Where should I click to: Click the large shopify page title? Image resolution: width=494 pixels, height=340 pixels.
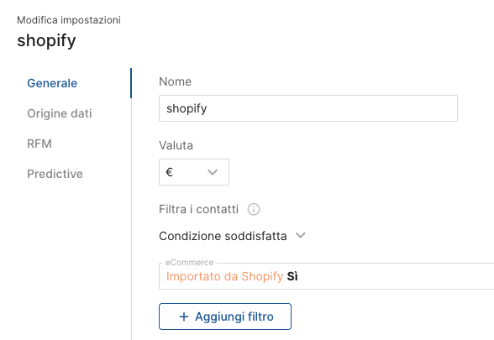[47, 41]
